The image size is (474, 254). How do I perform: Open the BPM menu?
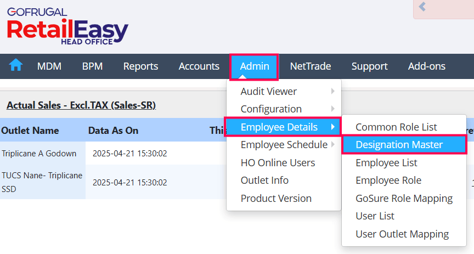tap(92, 66)
